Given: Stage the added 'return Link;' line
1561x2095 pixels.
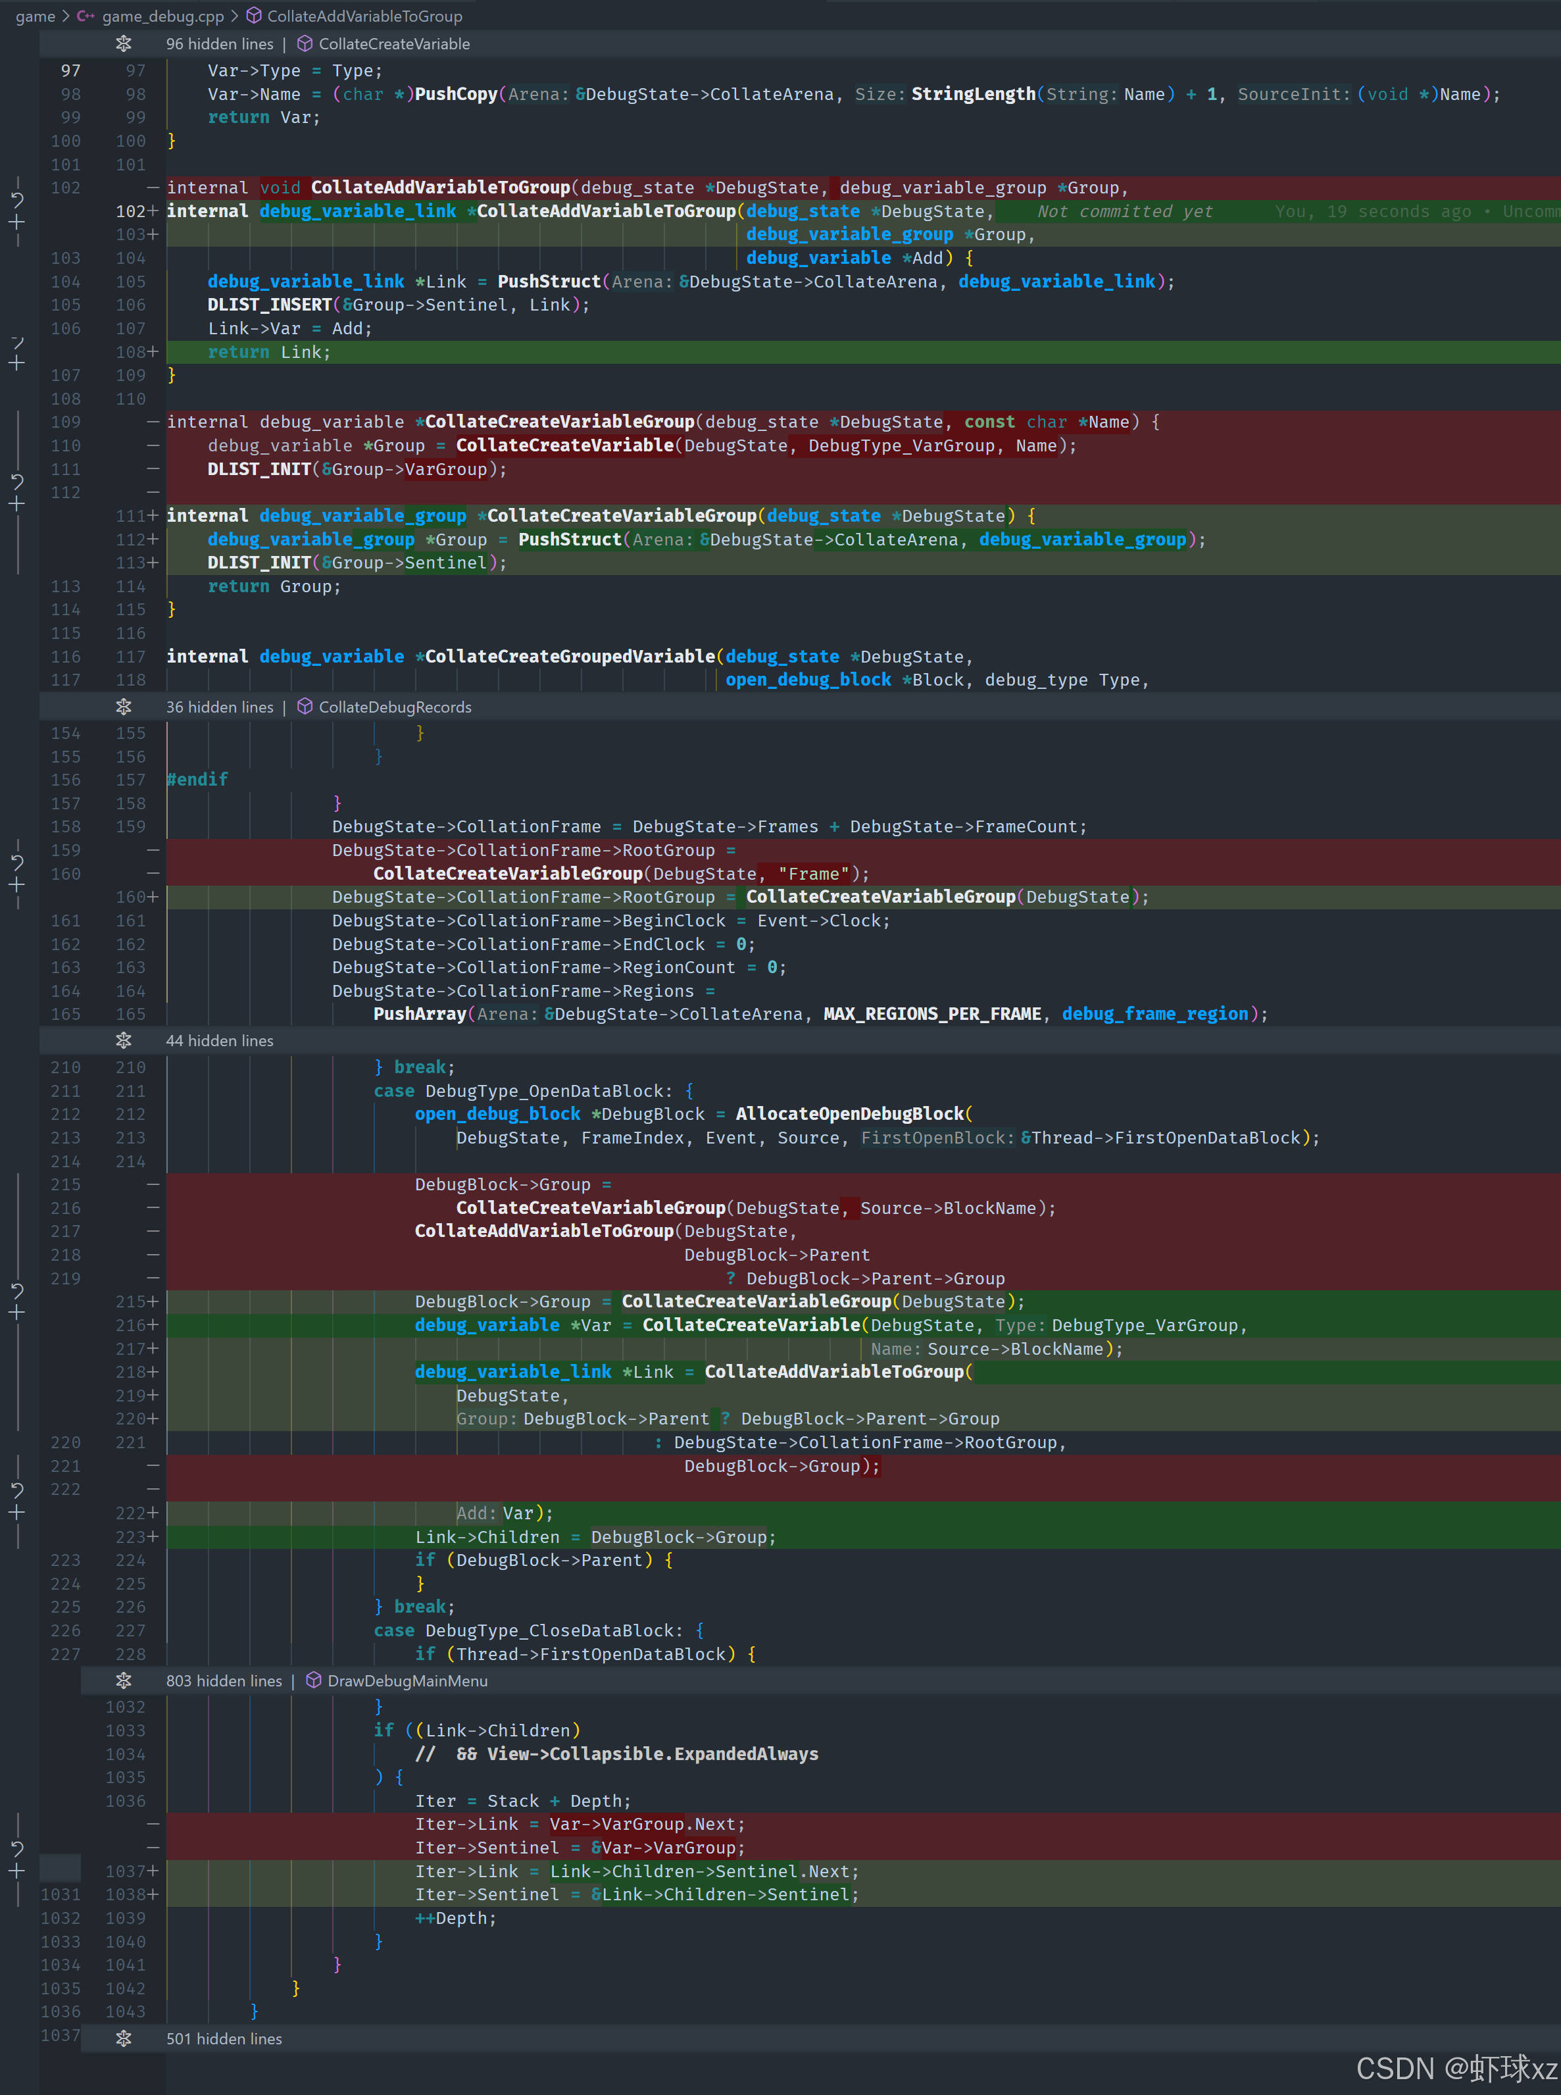Looking at the screenshot, I should 17,363.
